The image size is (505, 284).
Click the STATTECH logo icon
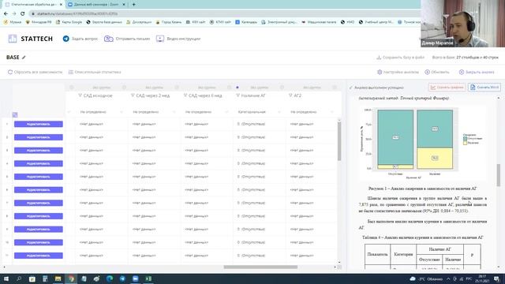13,39
